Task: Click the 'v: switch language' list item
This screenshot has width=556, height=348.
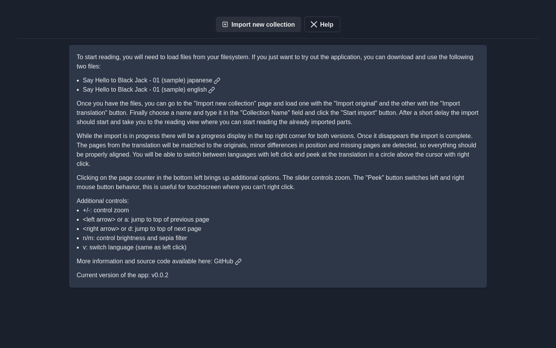Action: click(x=134, y=247)
